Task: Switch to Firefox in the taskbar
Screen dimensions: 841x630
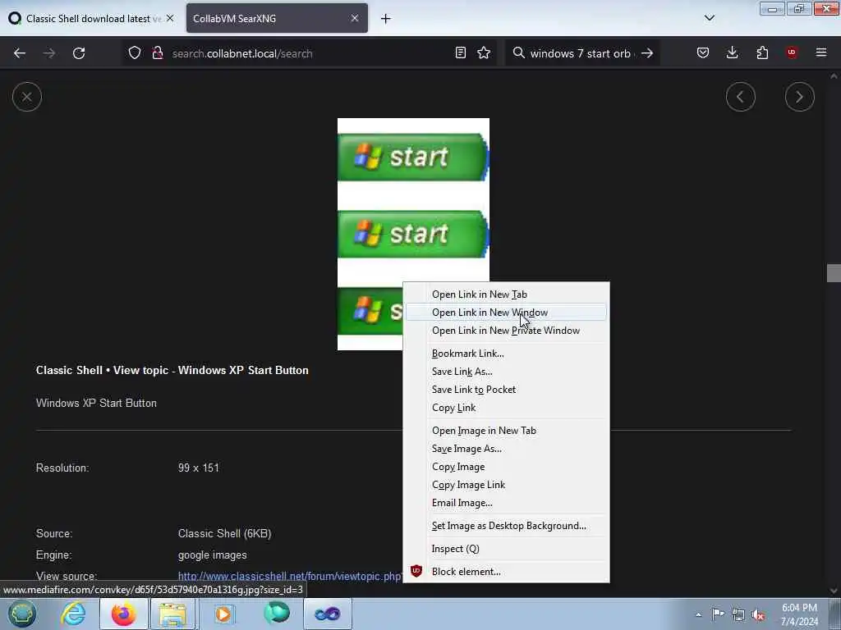Action: [124, 614]
